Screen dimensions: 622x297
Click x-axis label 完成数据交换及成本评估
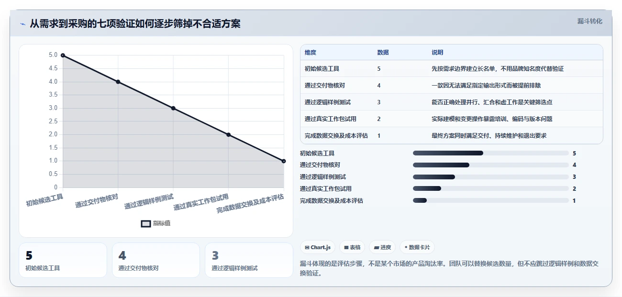[250, 203]
